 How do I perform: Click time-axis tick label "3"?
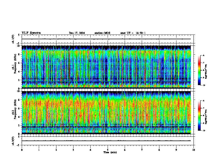pos(73,150)
